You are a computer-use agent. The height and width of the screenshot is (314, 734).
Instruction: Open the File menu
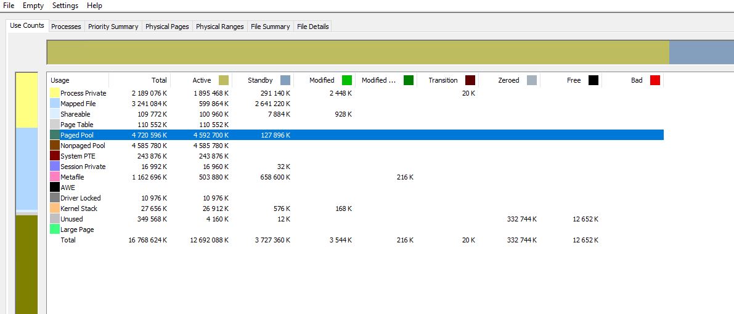point(9,6)
